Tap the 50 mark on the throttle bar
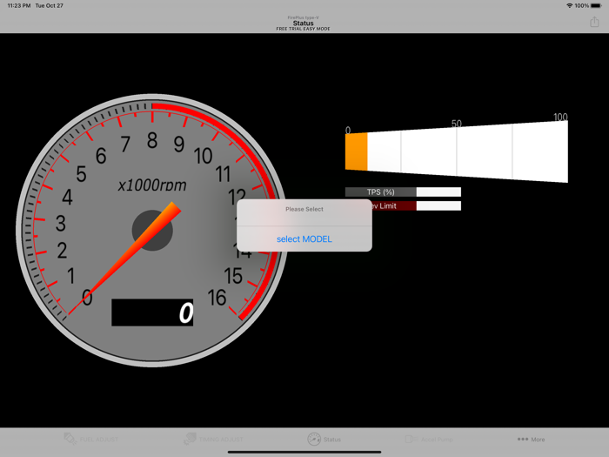This screenshot has height=457, width=609. pyautogui.click(x=457, y=124)
